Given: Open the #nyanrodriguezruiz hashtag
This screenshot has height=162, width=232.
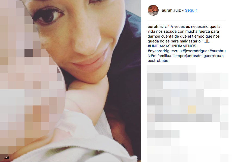Looking at the screenshot, I should click(165, 51).
